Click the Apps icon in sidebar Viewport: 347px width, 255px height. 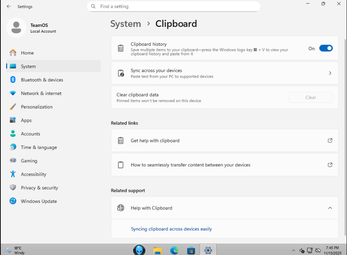[13, 120]
